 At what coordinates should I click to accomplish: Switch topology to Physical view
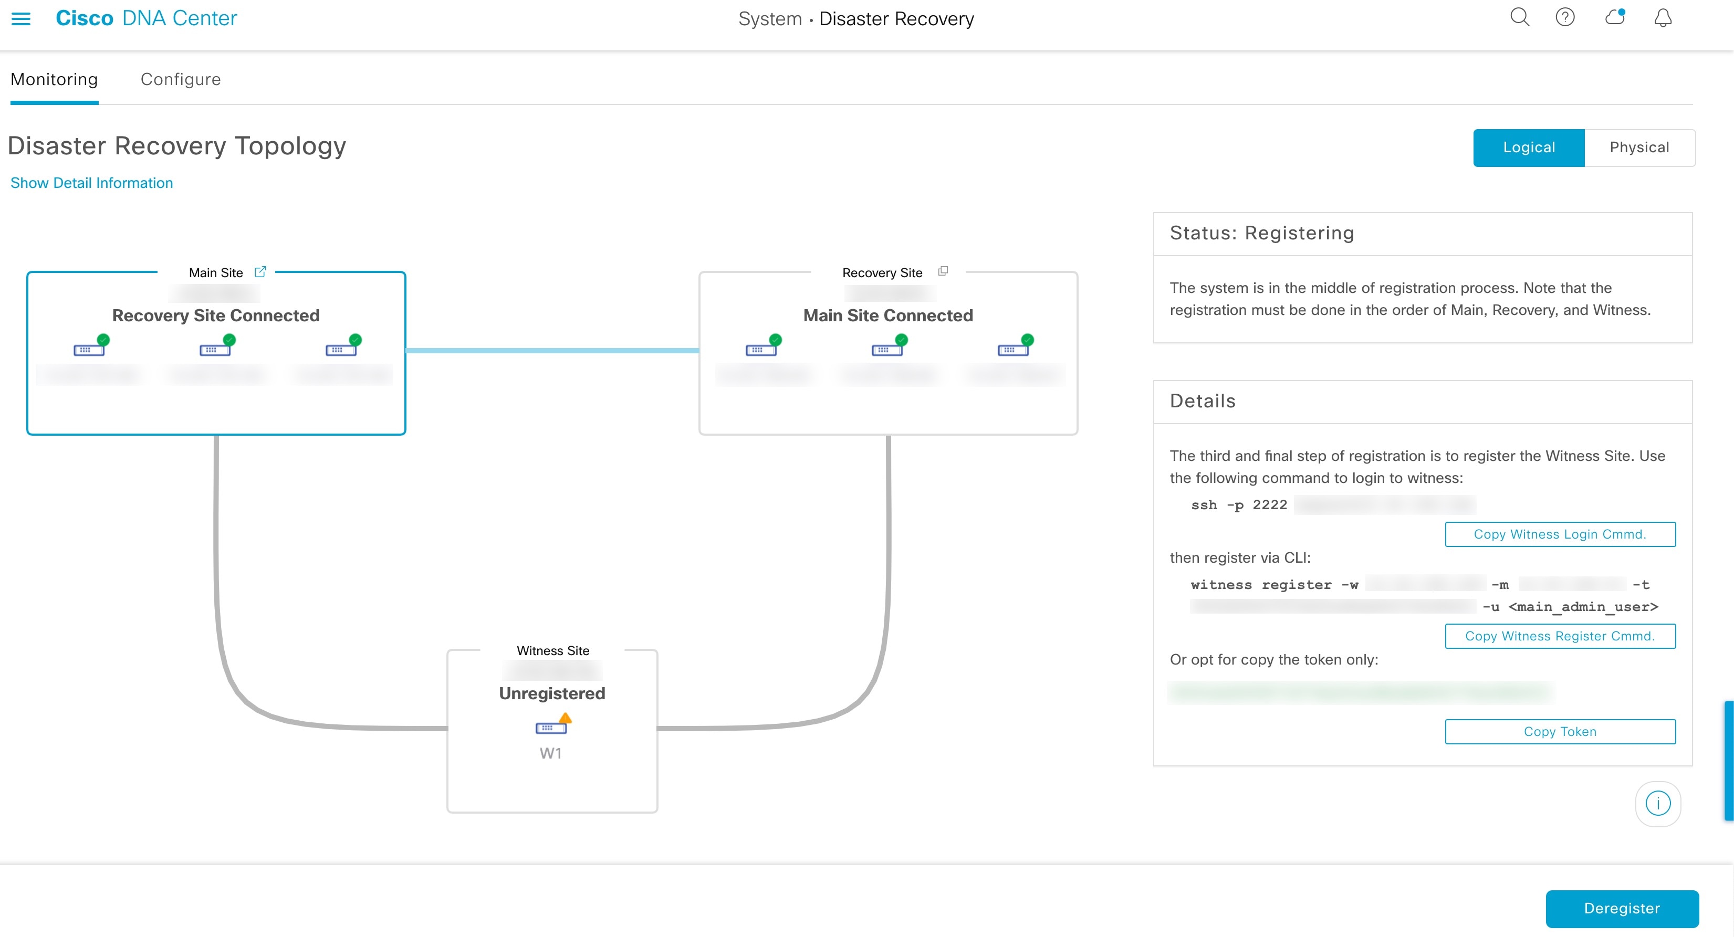tap(1640, 148)
